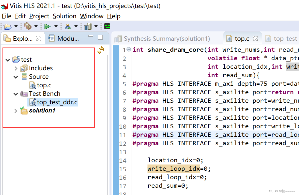Expand the Includes folder
The height and width of the screenshot is (195, 299).
point(16,68)
